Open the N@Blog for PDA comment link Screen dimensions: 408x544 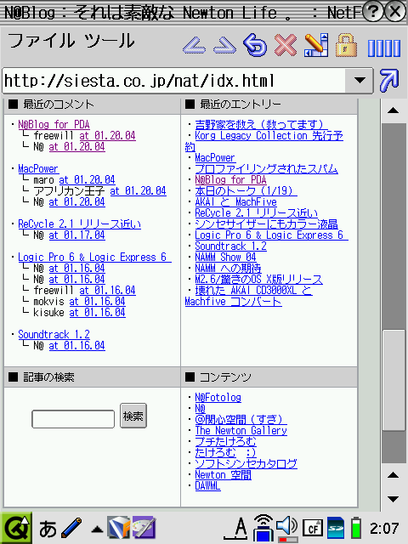click(x=54, y=125)
